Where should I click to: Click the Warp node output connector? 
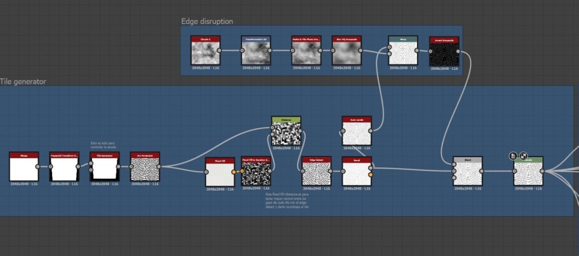[417, 50]
